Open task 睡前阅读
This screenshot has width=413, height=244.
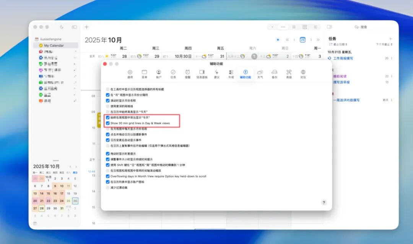click(340, 76)
